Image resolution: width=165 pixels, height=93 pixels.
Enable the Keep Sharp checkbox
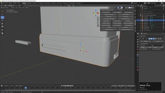point(141,49)
